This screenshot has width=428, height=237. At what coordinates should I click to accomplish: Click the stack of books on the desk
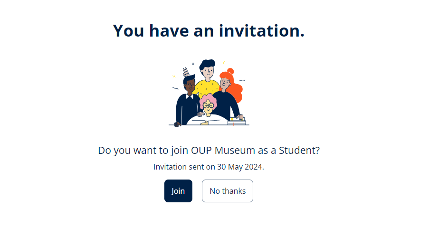[237, 121]
